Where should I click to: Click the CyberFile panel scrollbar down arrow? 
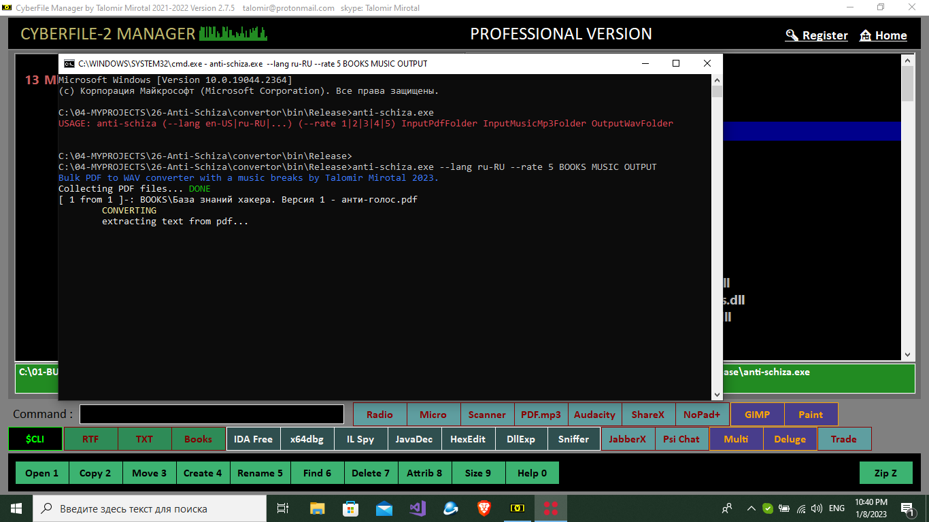pos(907,354)
